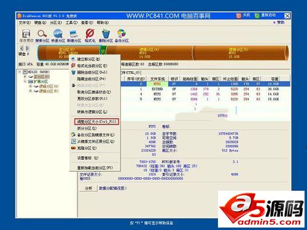The width and height of the screenshot is (307, 230).
Task: Click the 15.0GB capacity cell
Action: pyautogui.click(x=273, y=99)
